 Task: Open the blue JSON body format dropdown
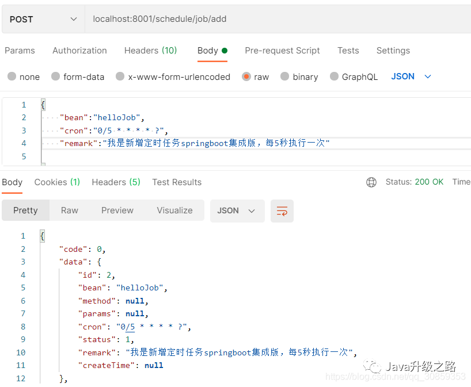[x=411, y=76]
